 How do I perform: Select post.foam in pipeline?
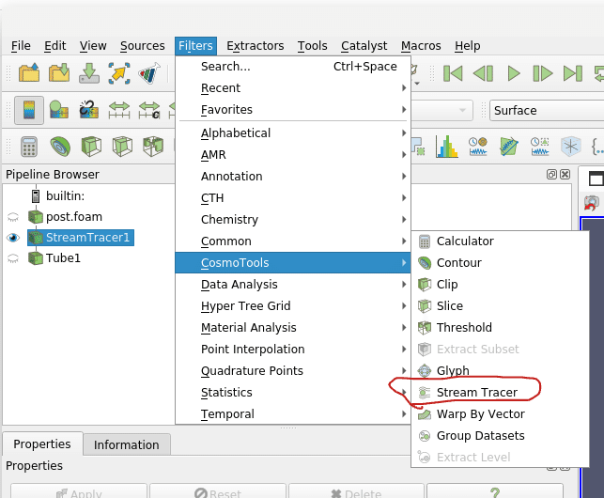click(x=74, y=217)
